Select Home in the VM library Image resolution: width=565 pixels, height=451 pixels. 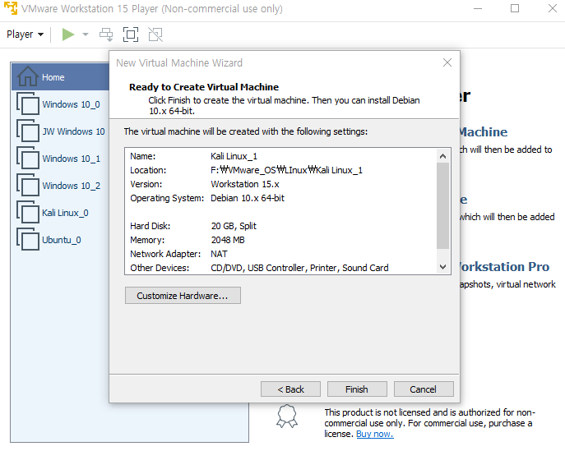[61, 77]
